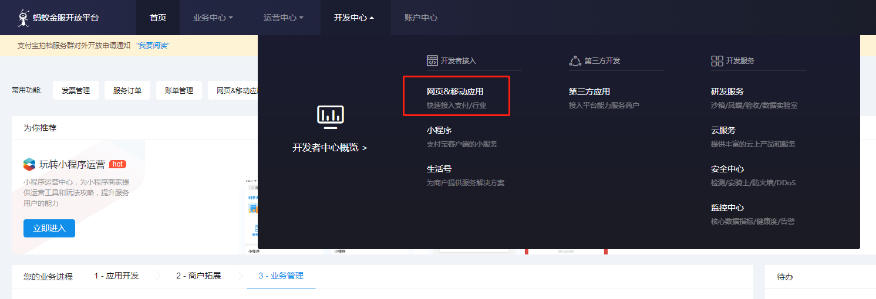Open the 首页 tab in navigation

pos(158,18)
